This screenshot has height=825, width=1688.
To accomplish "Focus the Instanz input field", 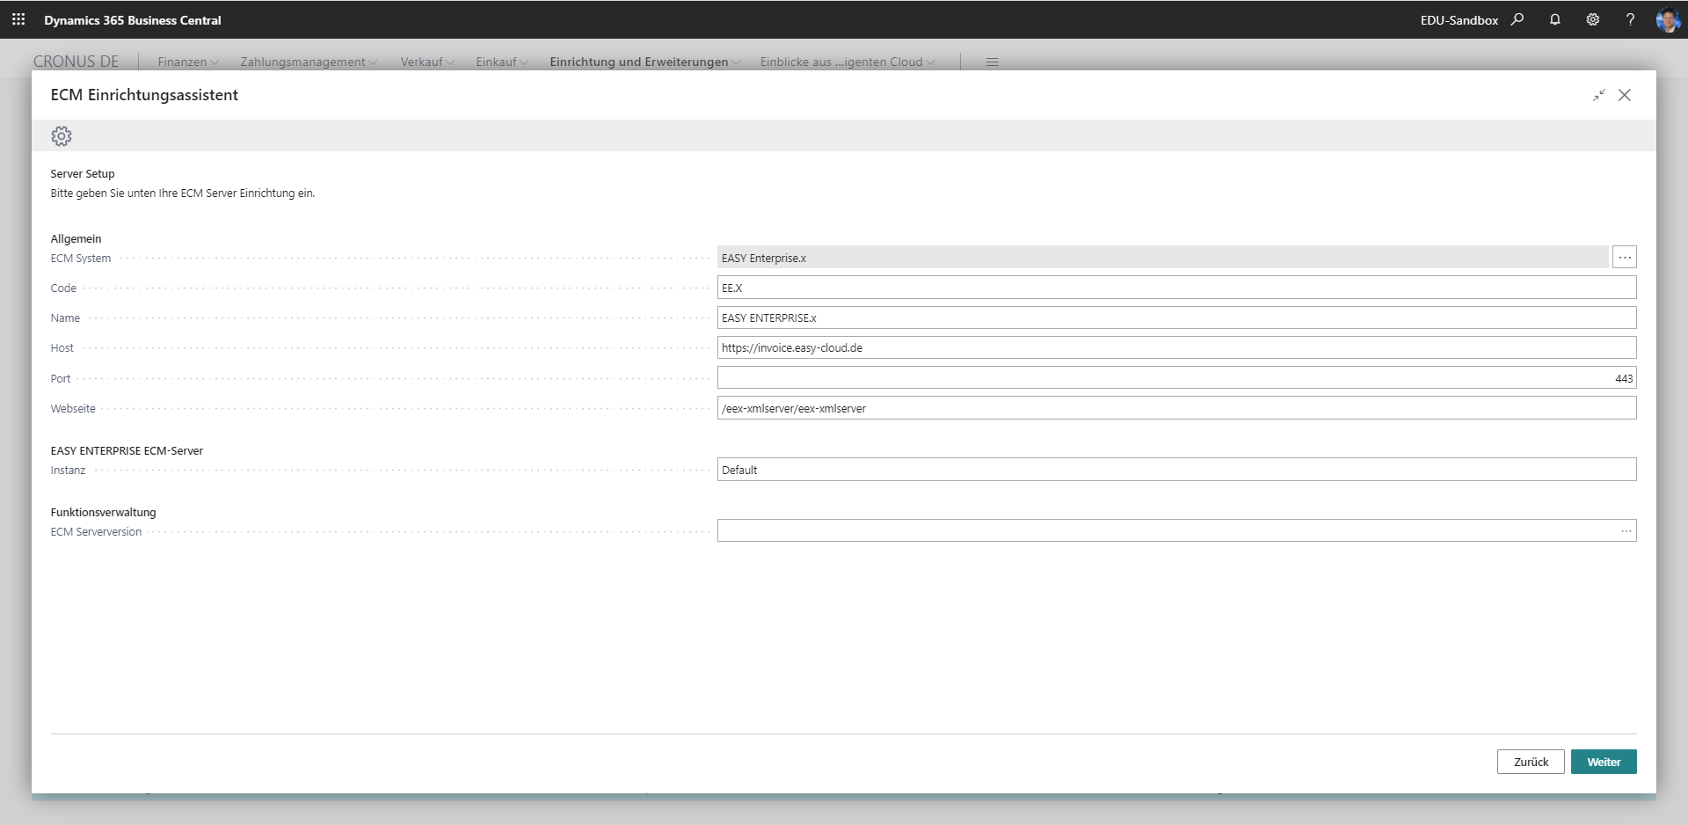I will pos(1176,470).
